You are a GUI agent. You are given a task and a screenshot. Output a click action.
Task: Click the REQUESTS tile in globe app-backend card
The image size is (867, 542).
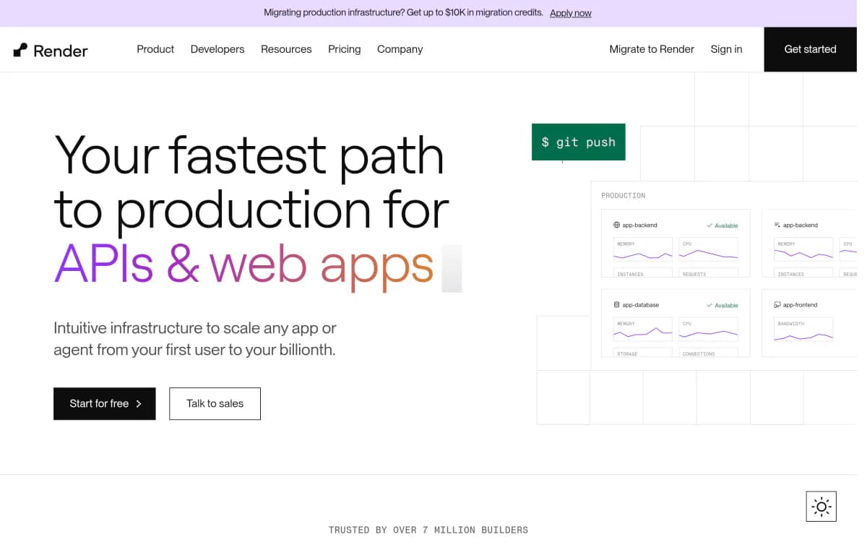click(709, 273)
